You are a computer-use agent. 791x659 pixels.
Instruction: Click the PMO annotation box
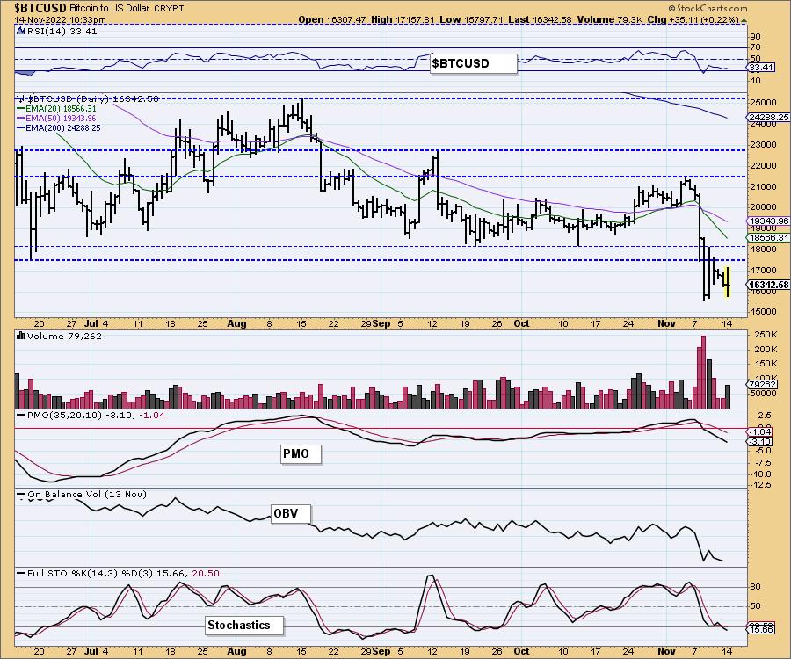(301, 453)
